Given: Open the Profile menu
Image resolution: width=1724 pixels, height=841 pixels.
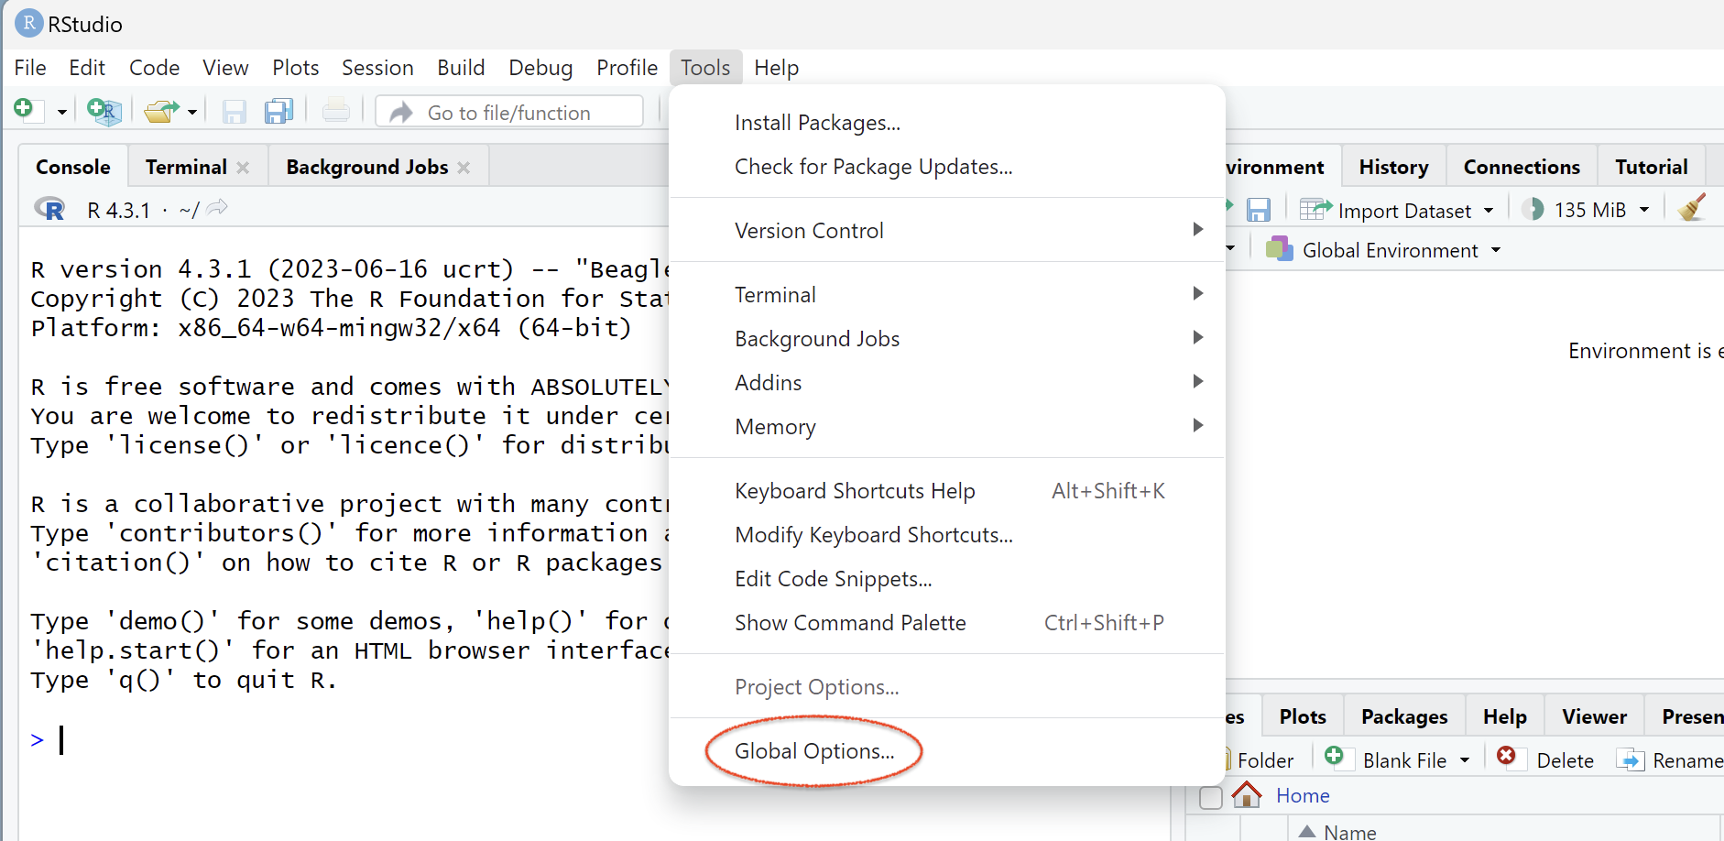Looking at the screenshot, I should tap(627, 68).
